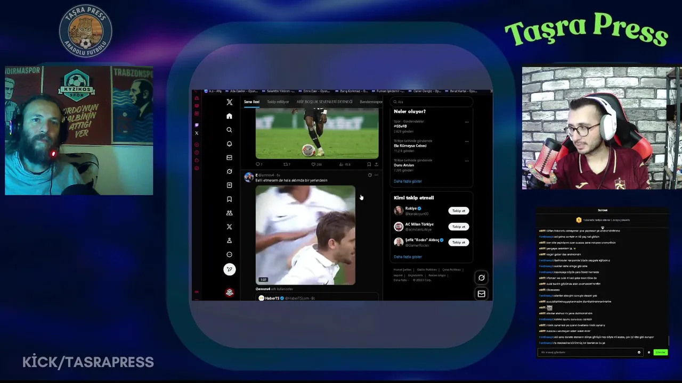The image size is (682, 383).
Task: Open more options menu on @emnnv4 post
Action: coord(376,175)
